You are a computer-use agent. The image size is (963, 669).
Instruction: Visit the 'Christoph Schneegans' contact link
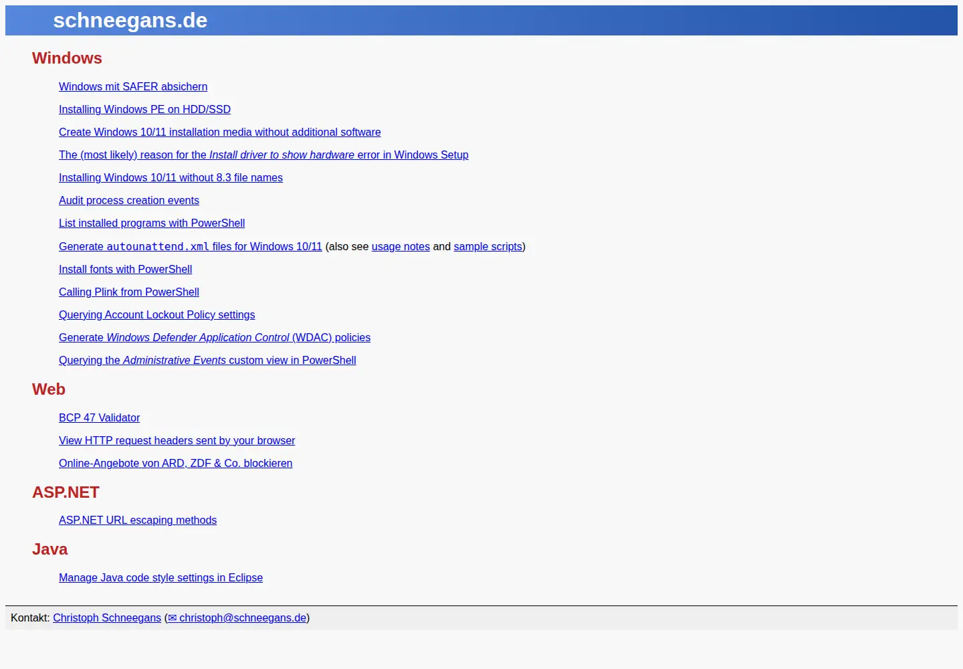(x=107, y=617)
